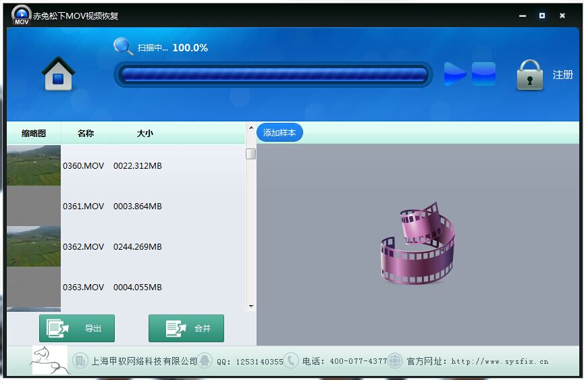This screenshot has height=380, width=584.
Task: Open the 注册 registration link
Action: pos(562,75)
